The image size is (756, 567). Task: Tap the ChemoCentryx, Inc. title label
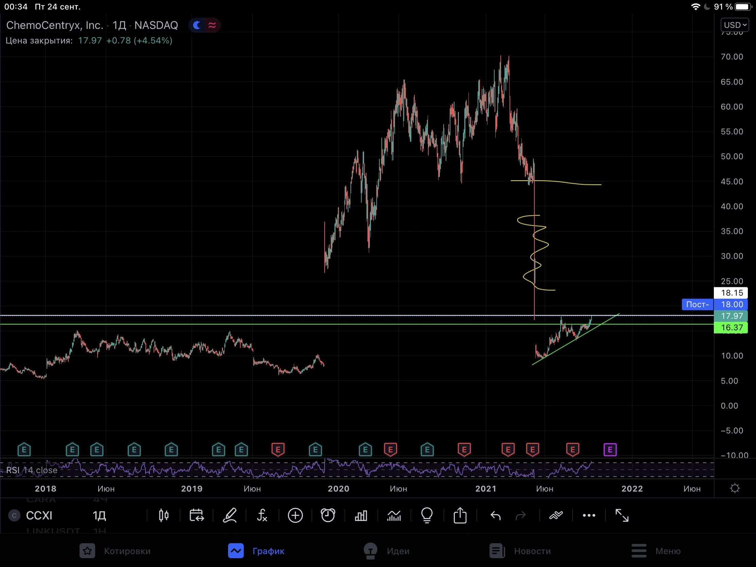point(55,25)
